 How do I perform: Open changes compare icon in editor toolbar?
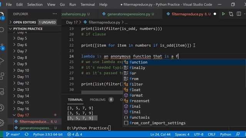pos(231,14)
